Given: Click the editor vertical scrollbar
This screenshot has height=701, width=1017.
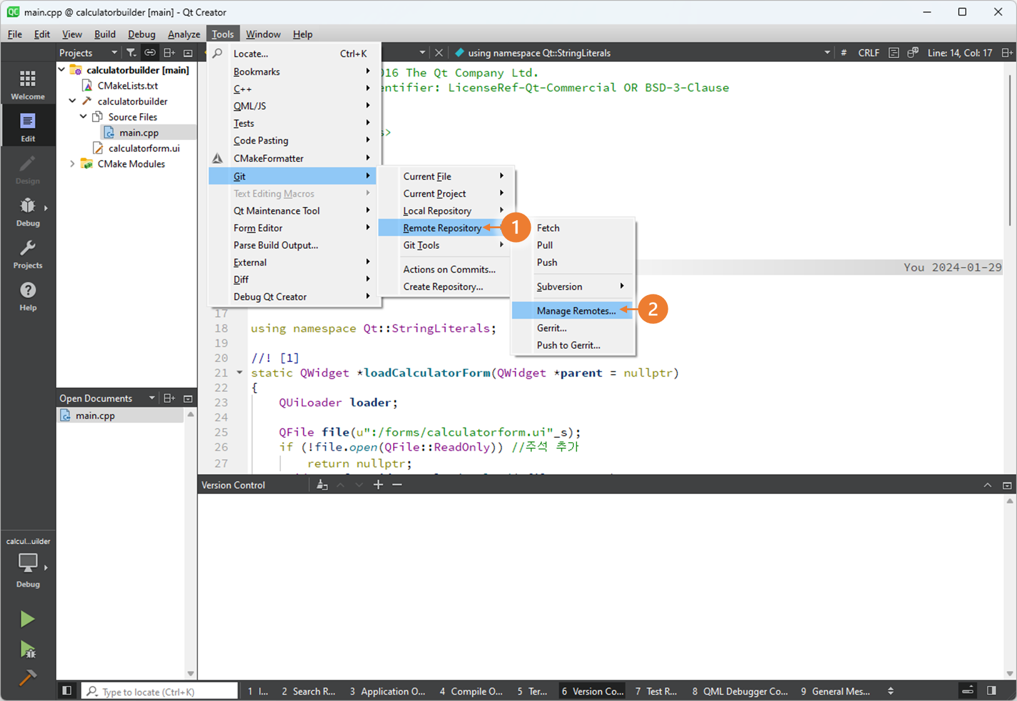Looking at the screenshot, I should click(1009, 150).
